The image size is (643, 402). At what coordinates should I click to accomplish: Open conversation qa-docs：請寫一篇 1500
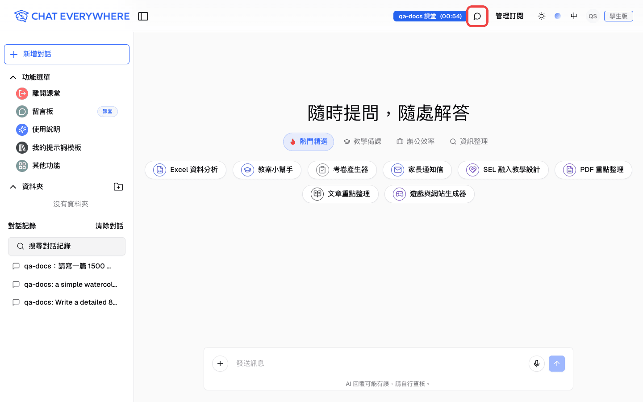(67, 266)
